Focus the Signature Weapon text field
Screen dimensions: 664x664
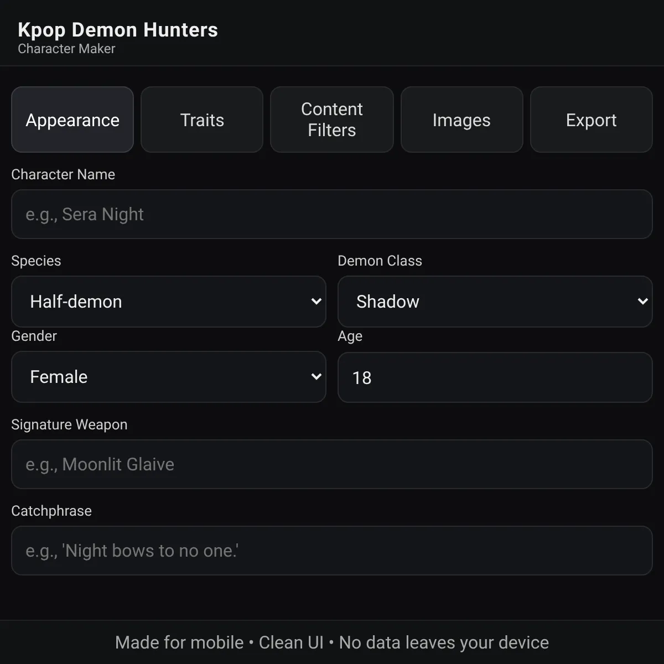[x=332, y=464]
